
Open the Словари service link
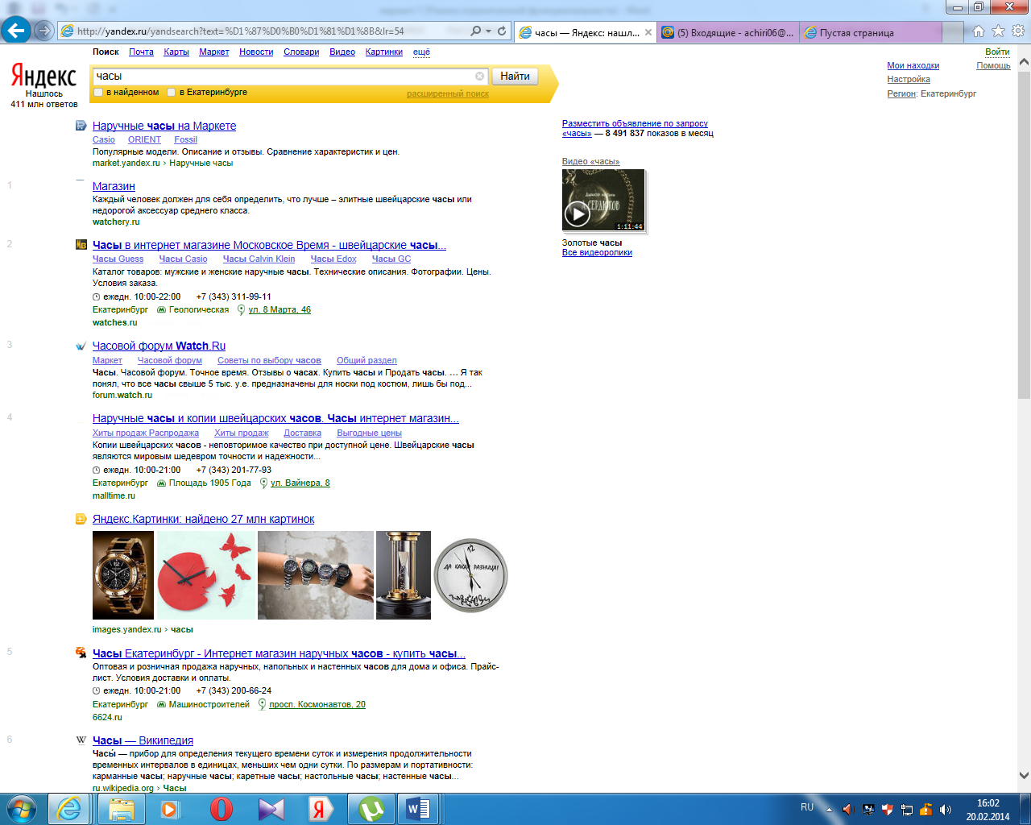click(x=301, y=52)
